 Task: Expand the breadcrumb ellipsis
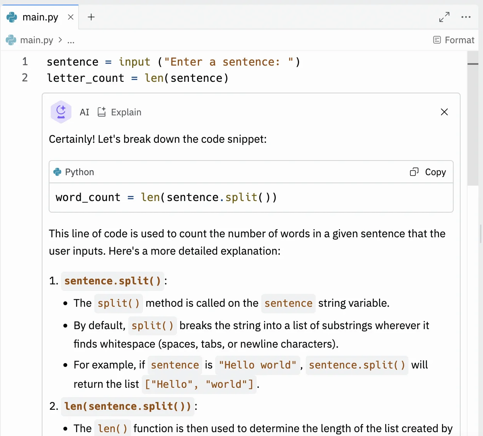(x=71, y=41)
